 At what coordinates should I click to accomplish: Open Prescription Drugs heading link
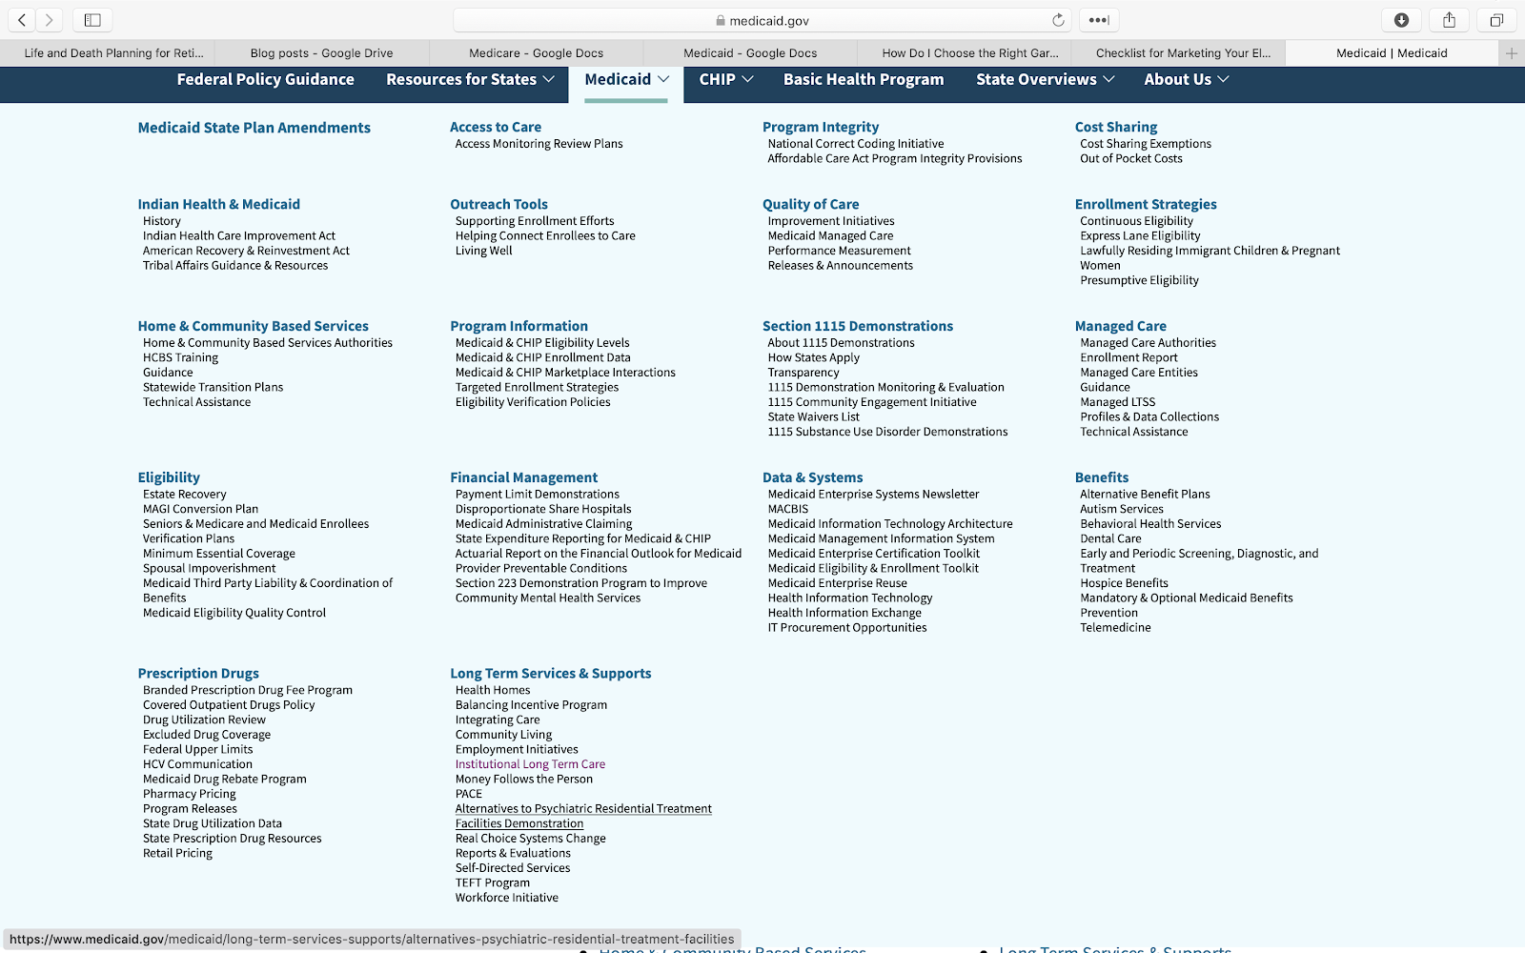[x=198, y=674]
